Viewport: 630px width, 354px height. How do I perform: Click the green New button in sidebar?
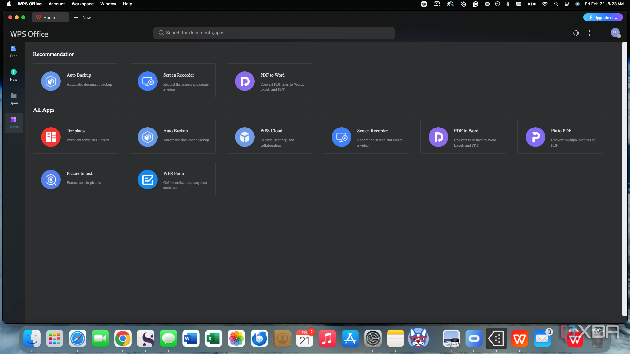click(13, 75)
